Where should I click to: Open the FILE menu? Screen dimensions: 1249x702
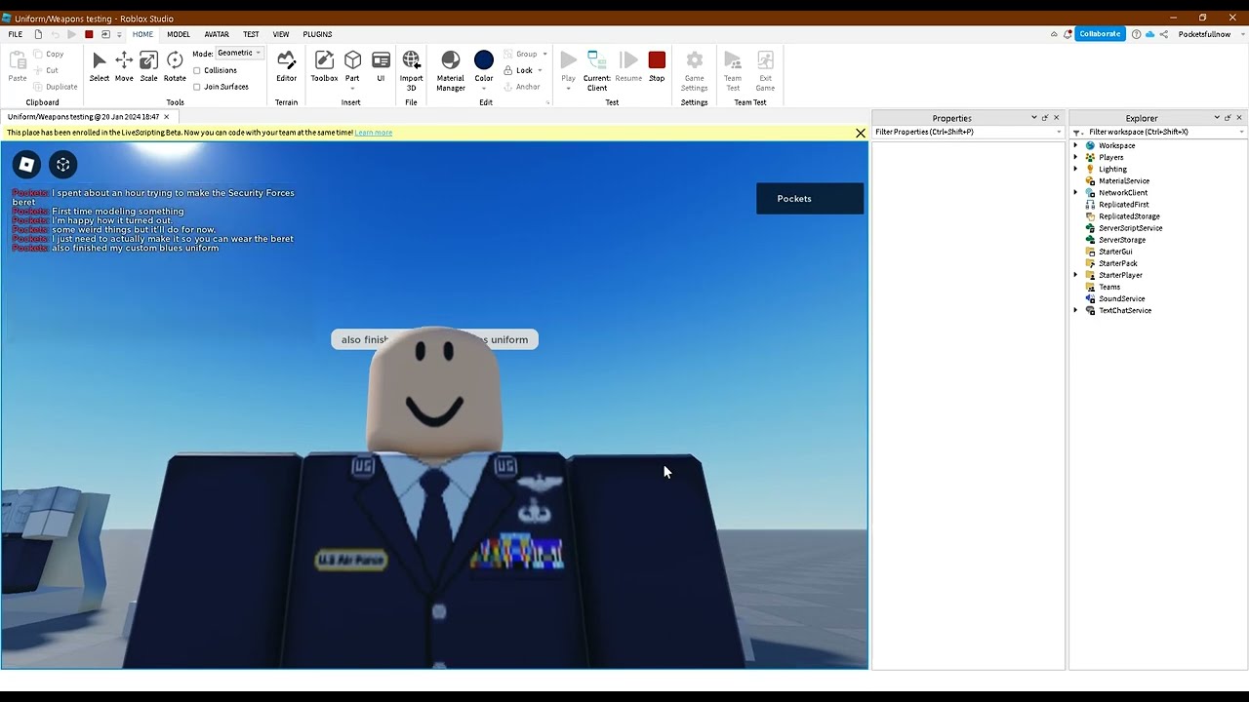(x=16, y=34)
